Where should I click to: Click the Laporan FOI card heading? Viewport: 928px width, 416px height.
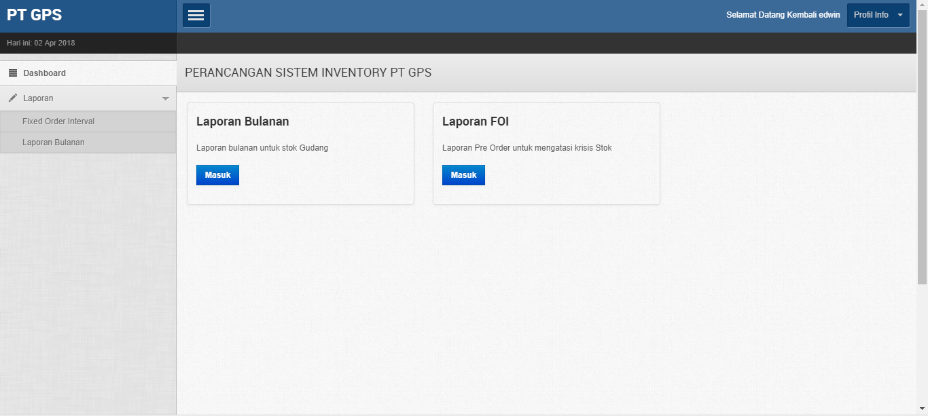(476, 121)
